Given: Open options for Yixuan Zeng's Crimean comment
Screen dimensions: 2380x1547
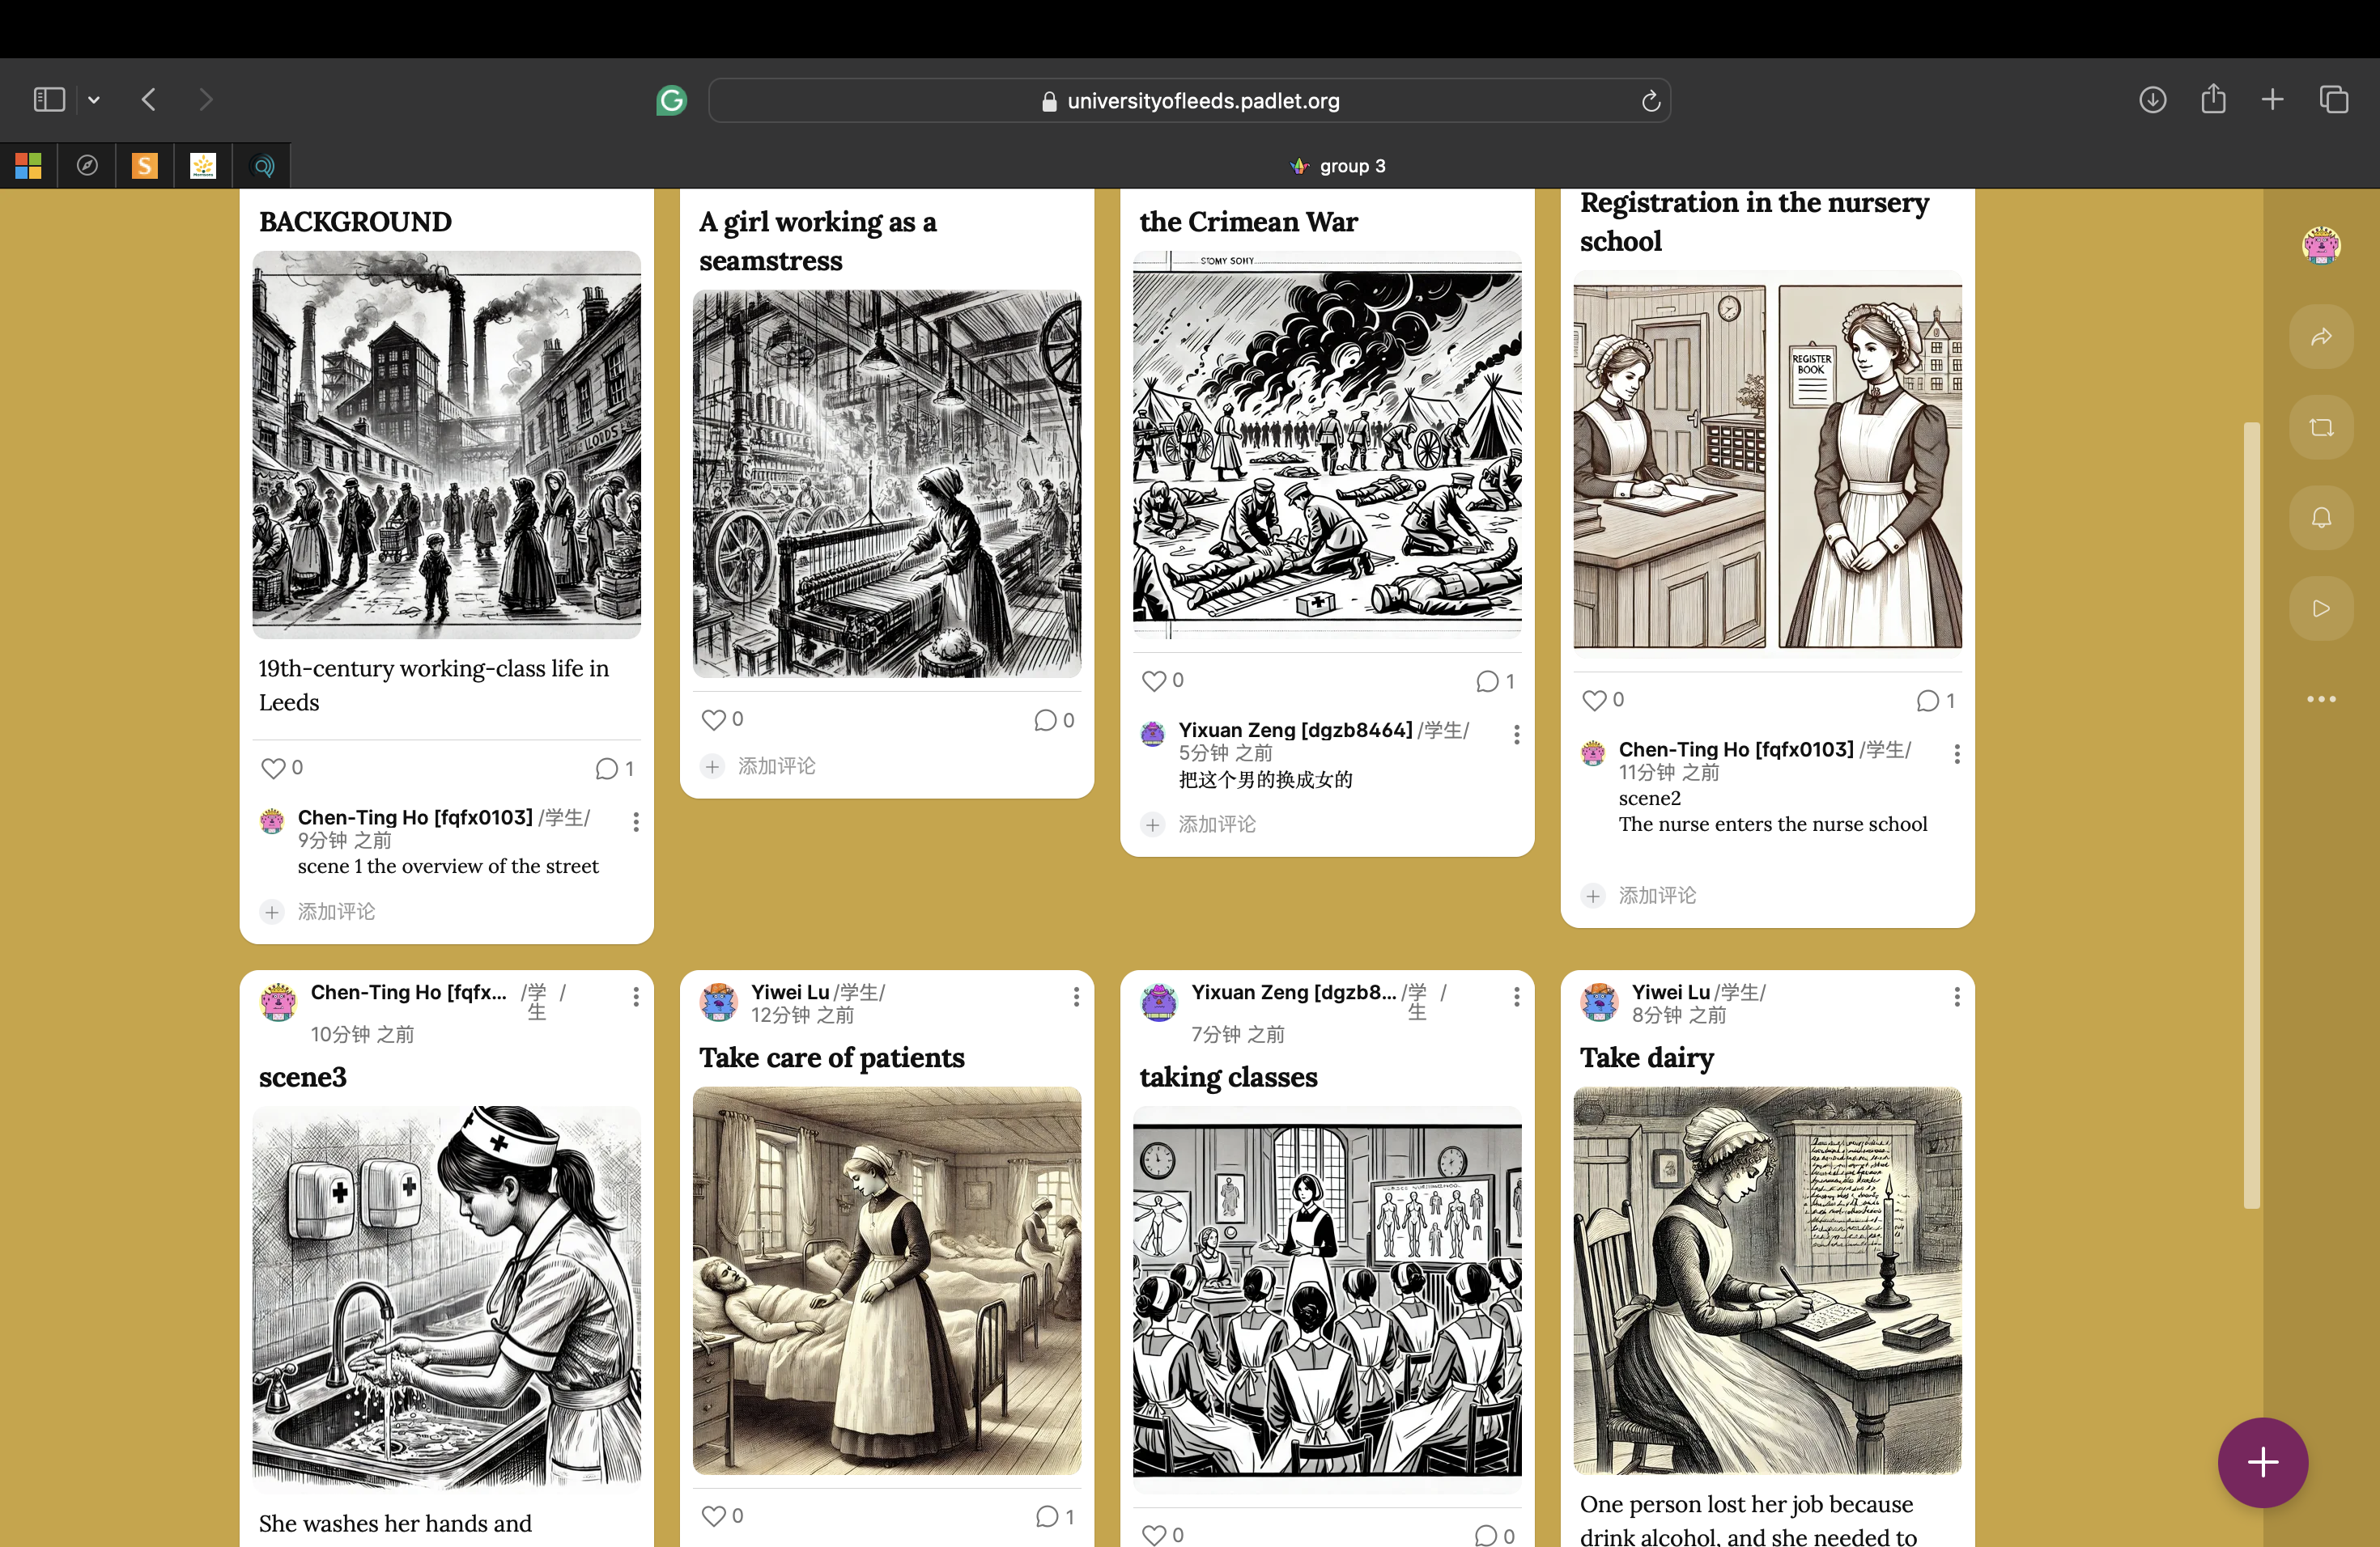Looking at the screenshot, I should (x=1517, y=735).
